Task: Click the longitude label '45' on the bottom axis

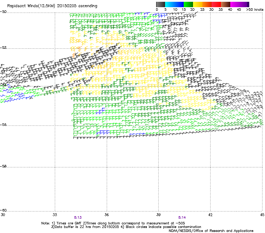Action: coord(262,215)
